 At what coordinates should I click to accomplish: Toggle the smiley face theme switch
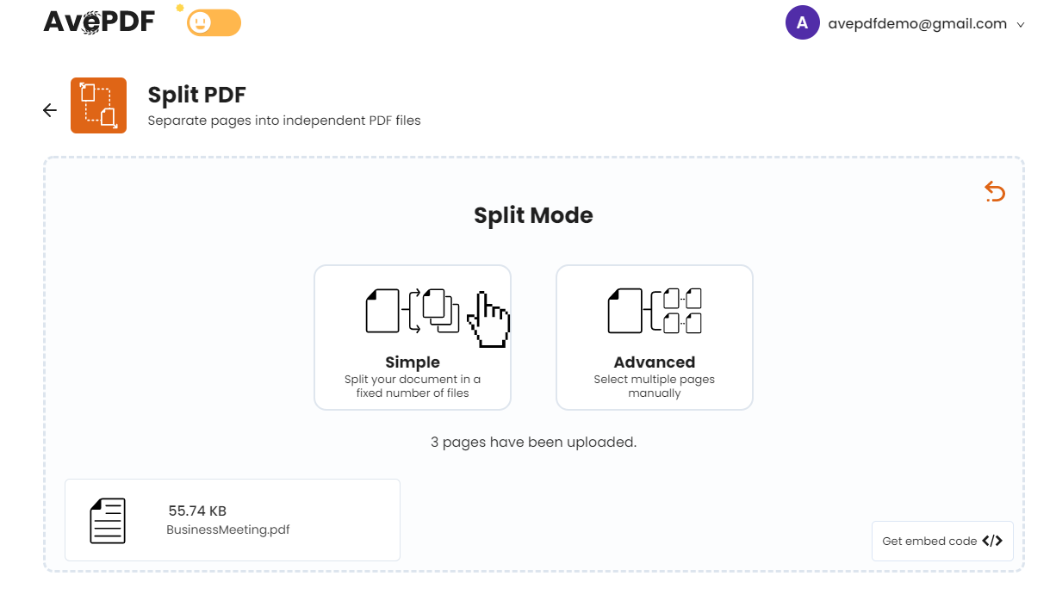214,23
